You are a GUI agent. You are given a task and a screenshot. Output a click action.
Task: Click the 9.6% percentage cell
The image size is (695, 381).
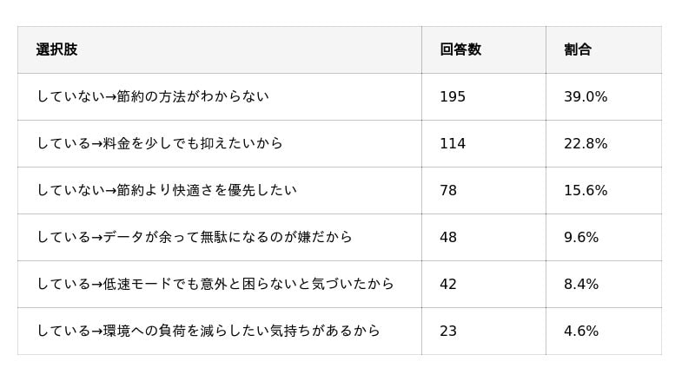point(581,237)
